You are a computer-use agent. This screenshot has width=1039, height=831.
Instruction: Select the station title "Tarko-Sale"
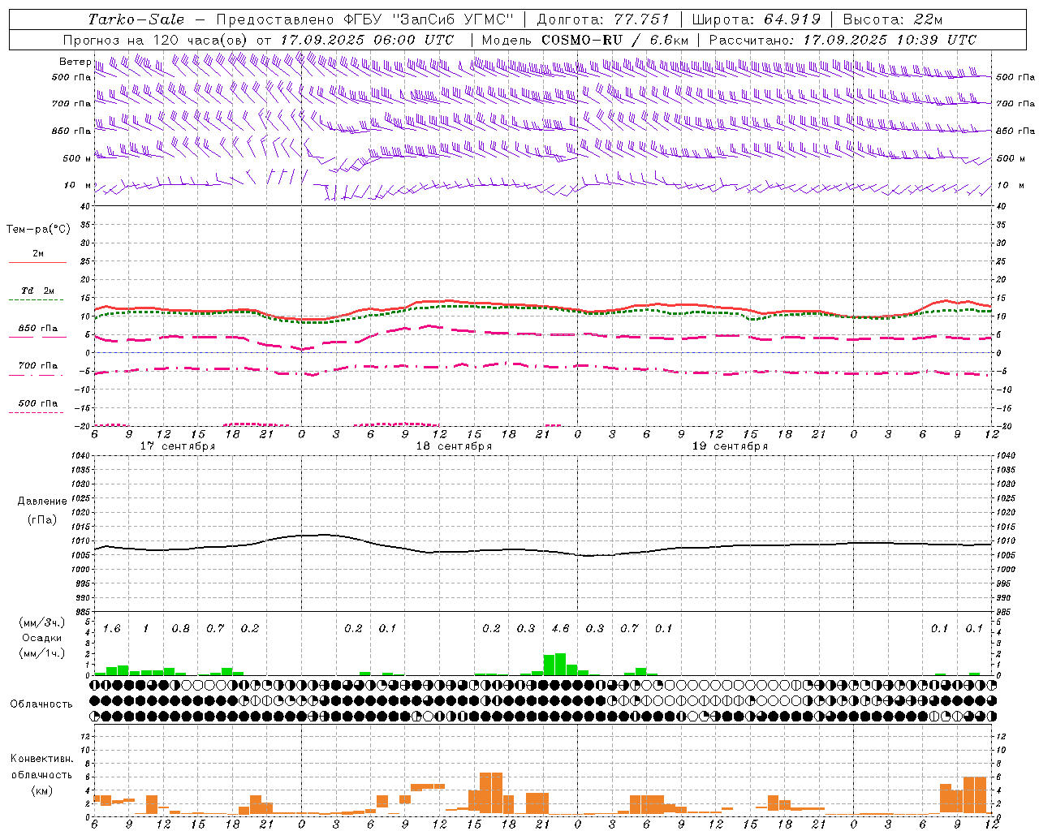(x=136, y=19)
